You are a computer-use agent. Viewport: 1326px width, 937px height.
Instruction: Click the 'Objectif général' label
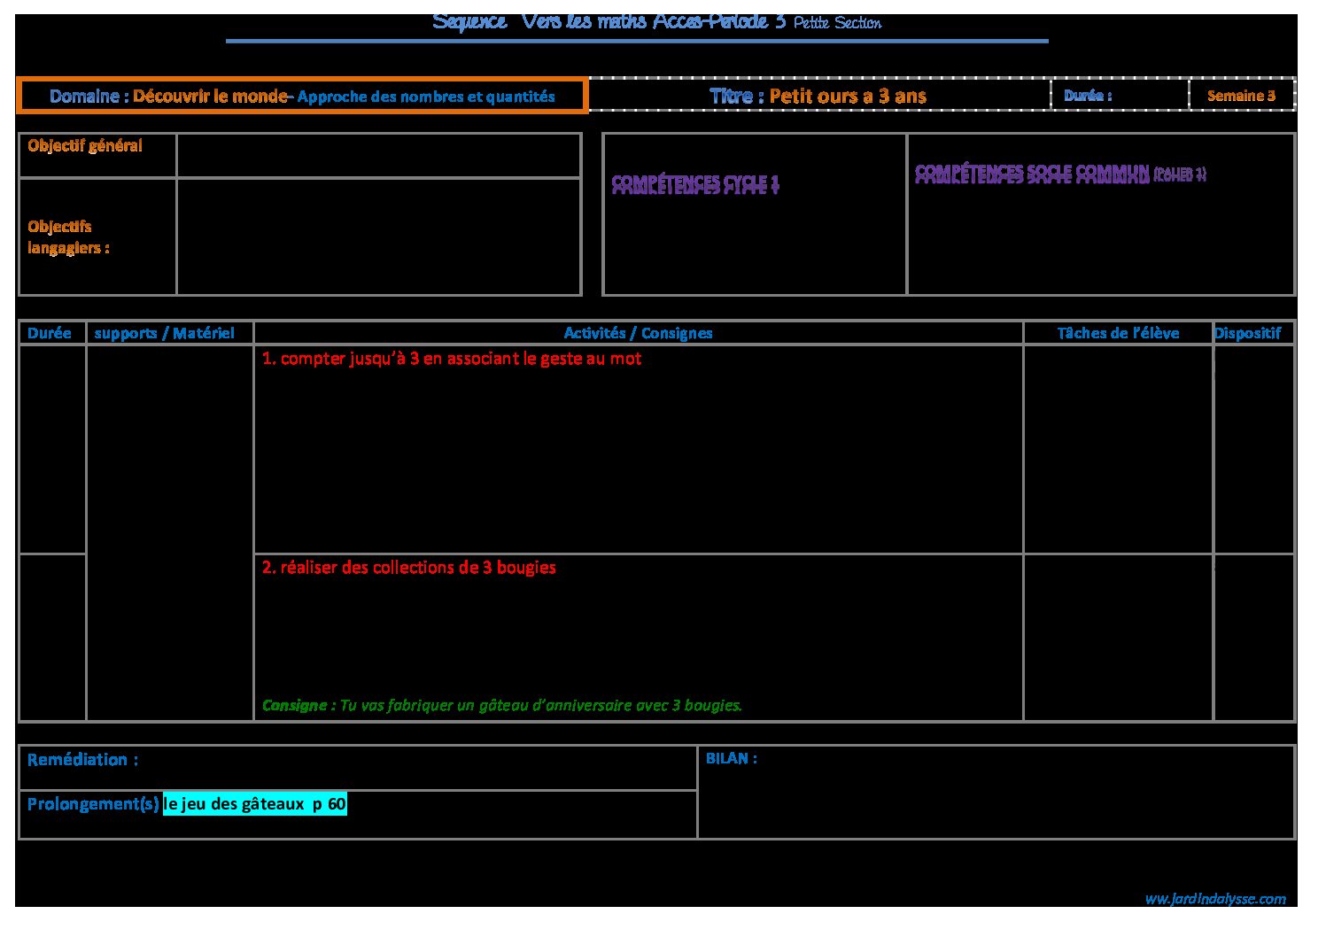[x=85, y=146]
